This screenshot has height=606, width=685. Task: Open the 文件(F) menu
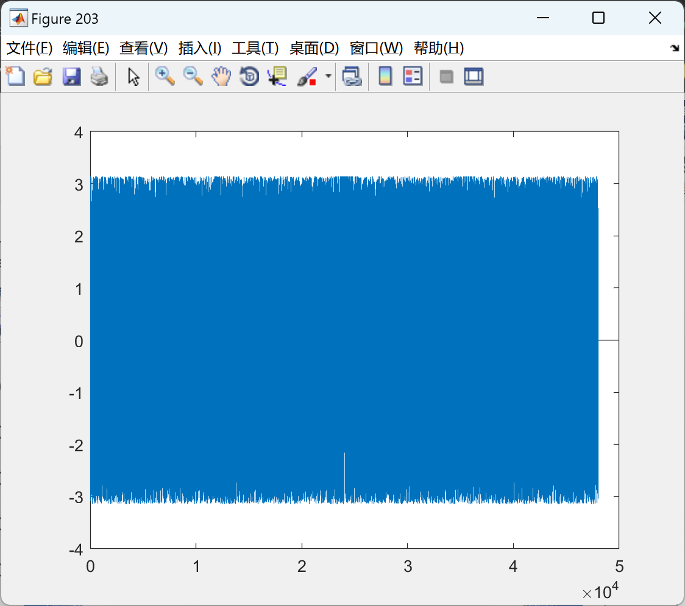29,48
